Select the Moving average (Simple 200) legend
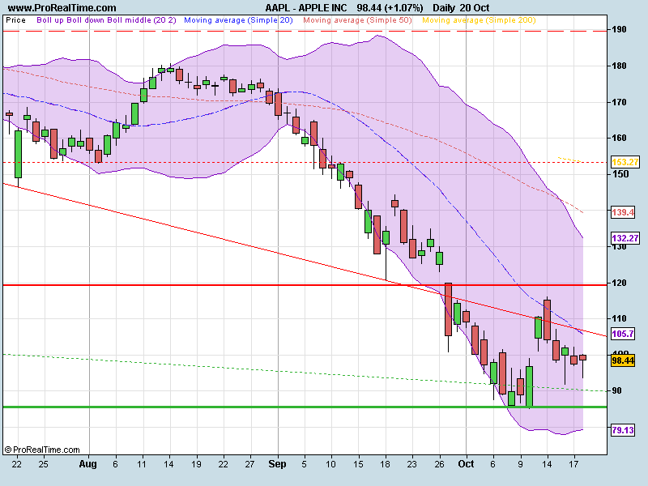The height and width of the screenshot is (486, 648). click(479, 19)
